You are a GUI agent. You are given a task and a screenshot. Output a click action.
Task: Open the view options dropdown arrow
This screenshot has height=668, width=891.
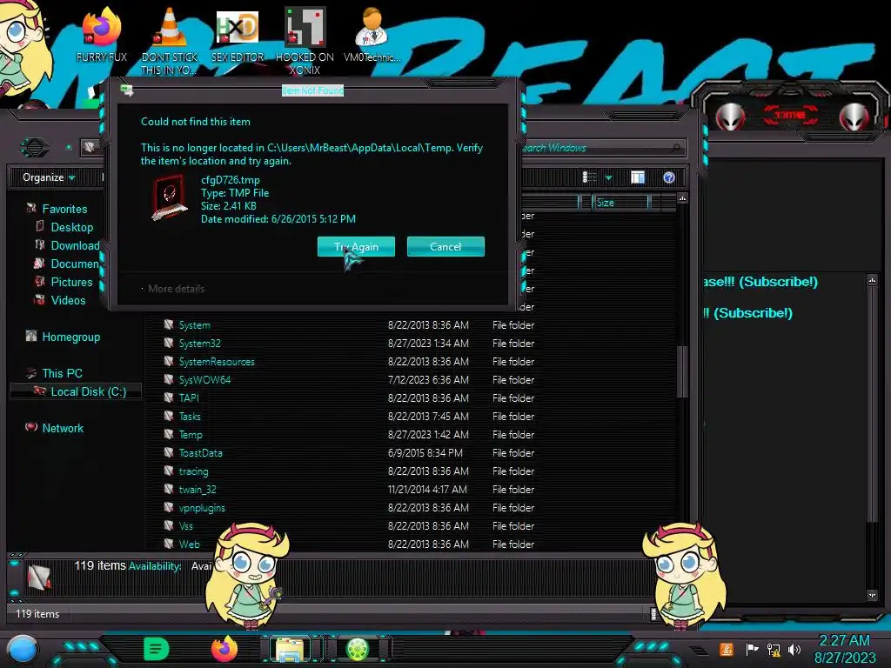[608, 177]
